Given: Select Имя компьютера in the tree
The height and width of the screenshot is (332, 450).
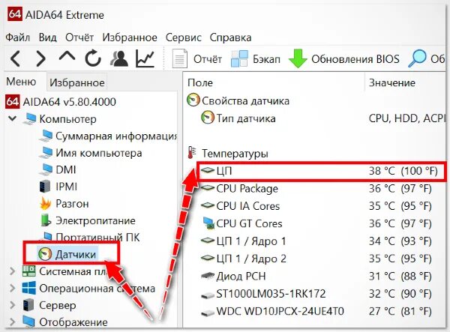Looking at the screenshot, I should point(99,153).
